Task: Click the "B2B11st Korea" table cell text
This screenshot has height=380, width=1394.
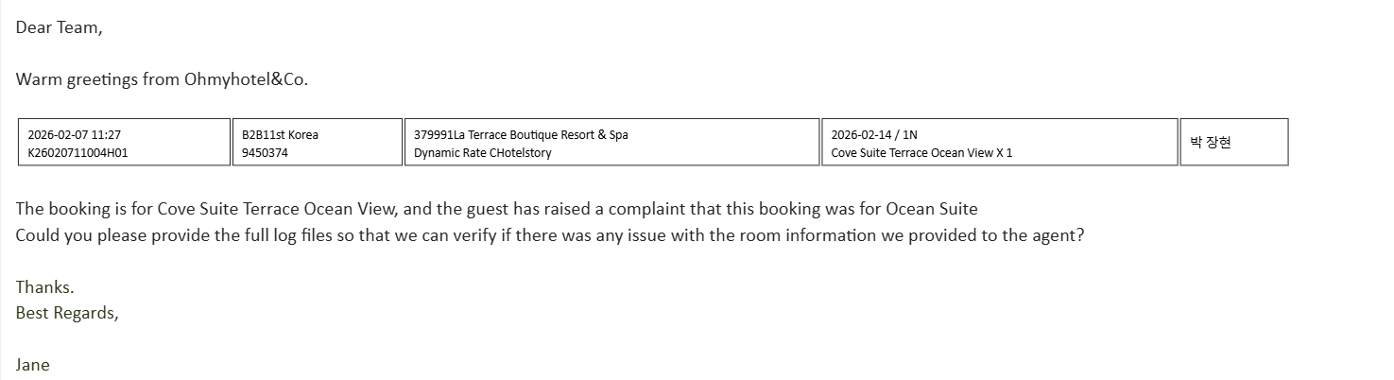Action: (280, 135)
